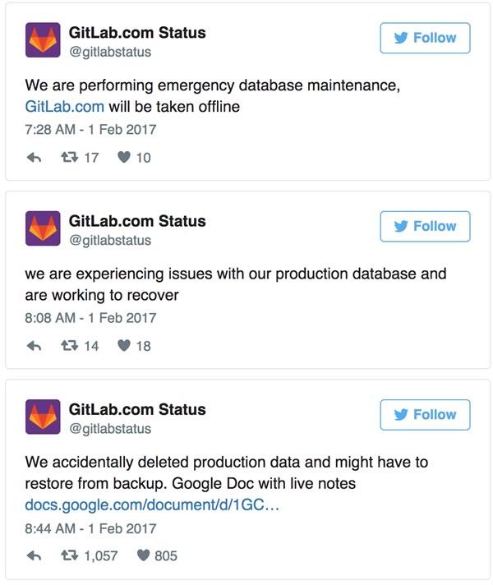Like the emergency database maintenance tweet

point(124,158)
